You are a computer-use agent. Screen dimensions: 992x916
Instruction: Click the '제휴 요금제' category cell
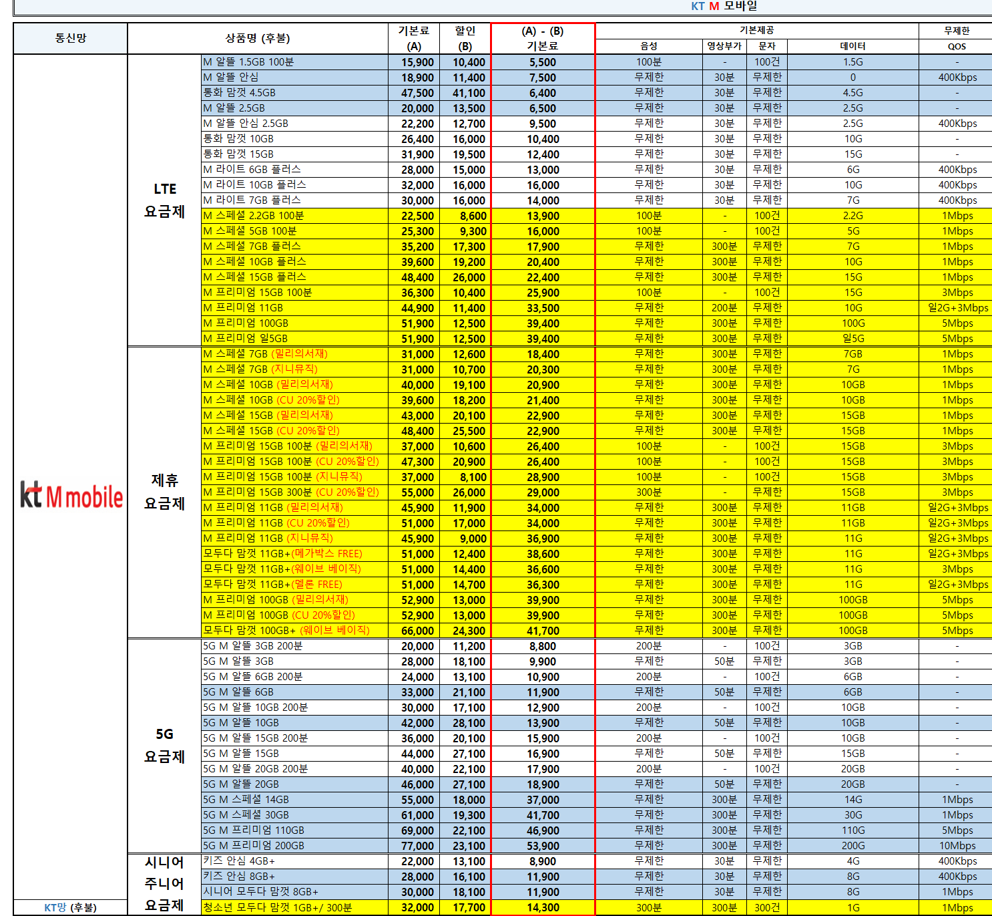tap(164, 492)
